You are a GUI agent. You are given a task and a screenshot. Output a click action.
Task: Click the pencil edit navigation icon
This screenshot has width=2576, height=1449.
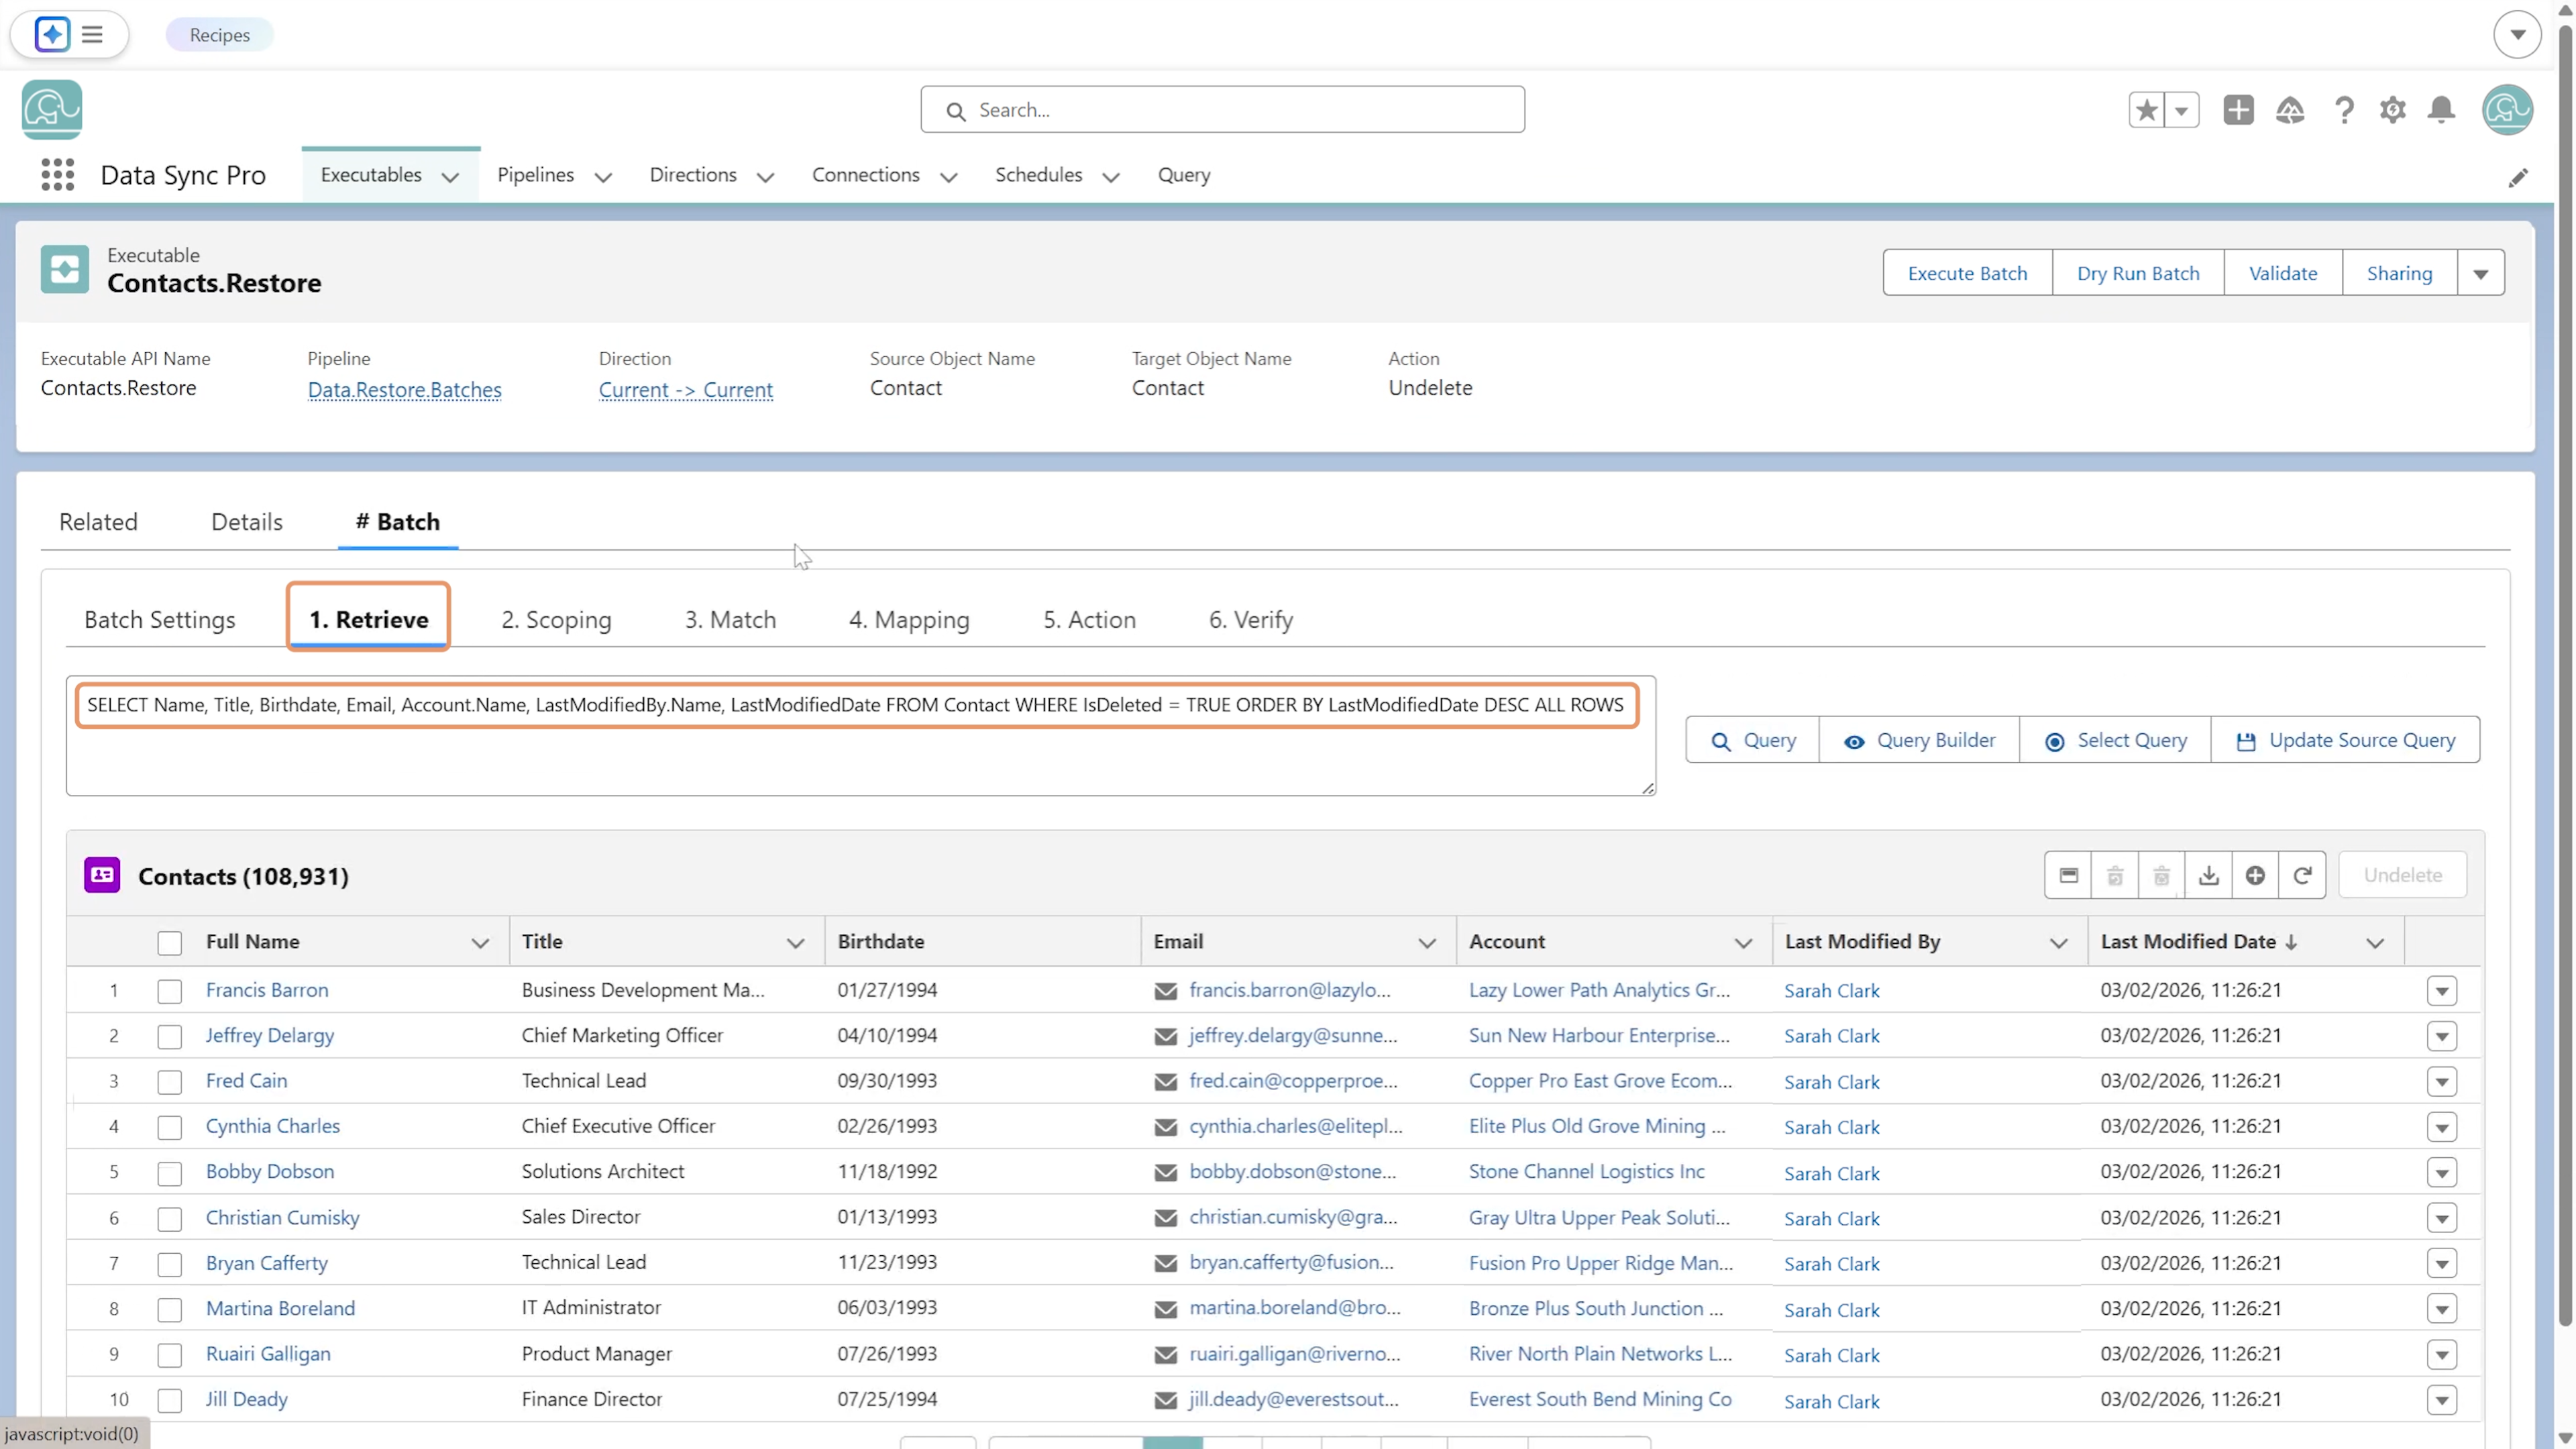pos(2517,178)
